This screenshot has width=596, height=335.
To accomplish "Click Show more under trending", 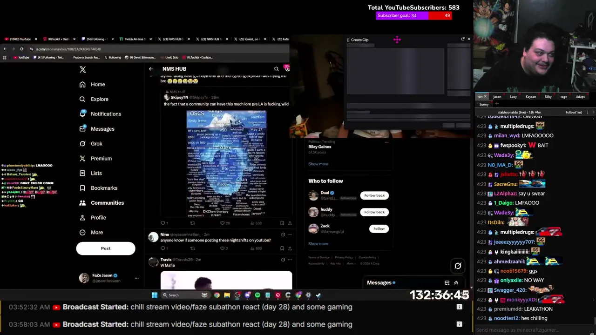I will 318,164.
